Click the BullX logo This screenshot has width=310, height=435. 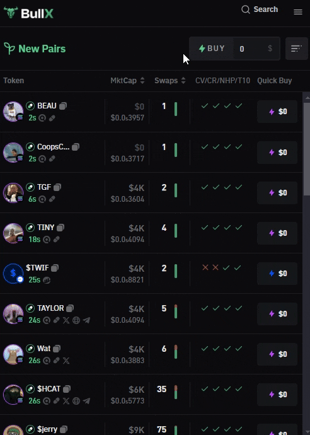[28, 13]
